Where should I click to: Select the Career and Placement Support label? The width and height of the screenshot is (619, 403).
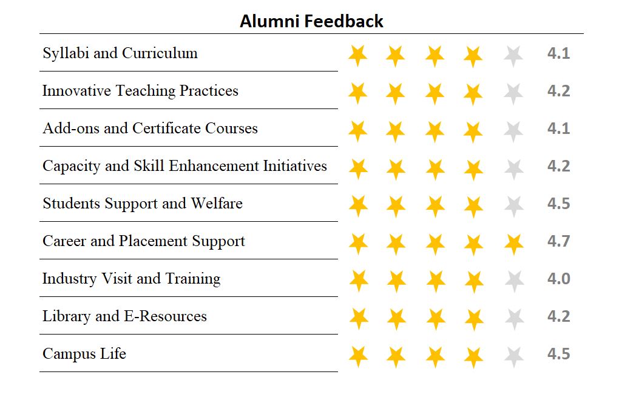(144, 241)
